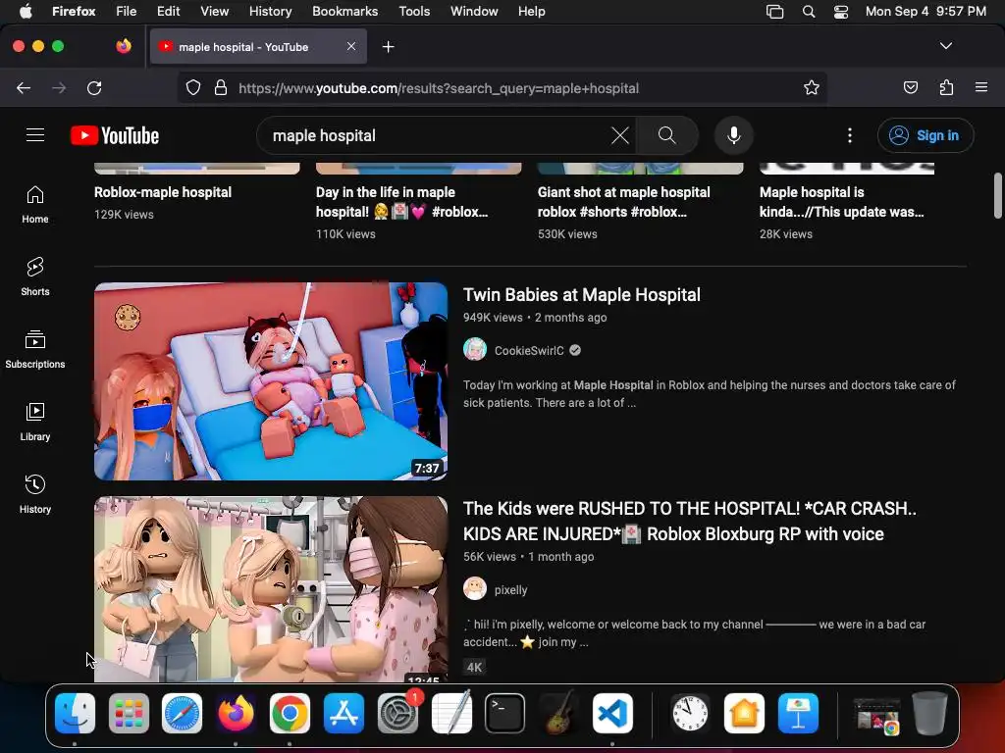Open the View menu
The height and width of the screenshot is (753, 1005).
pos(214,11)
